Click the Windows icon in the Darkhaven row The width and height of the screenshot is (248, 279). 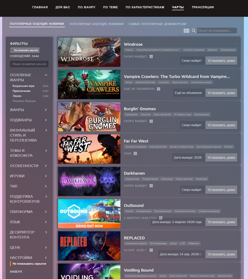pyautogui.click(x=151, y=186)
